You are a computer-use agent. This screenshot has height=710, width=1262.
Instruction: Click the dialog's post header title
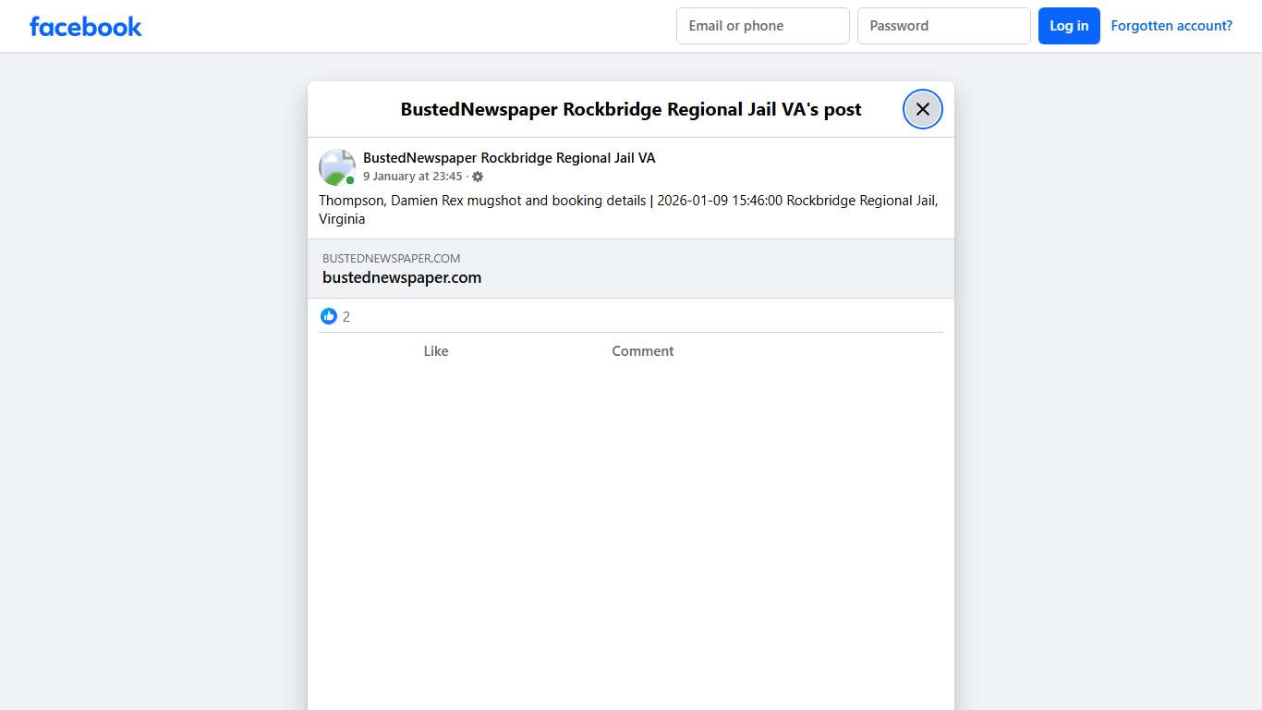click(630, 109)
